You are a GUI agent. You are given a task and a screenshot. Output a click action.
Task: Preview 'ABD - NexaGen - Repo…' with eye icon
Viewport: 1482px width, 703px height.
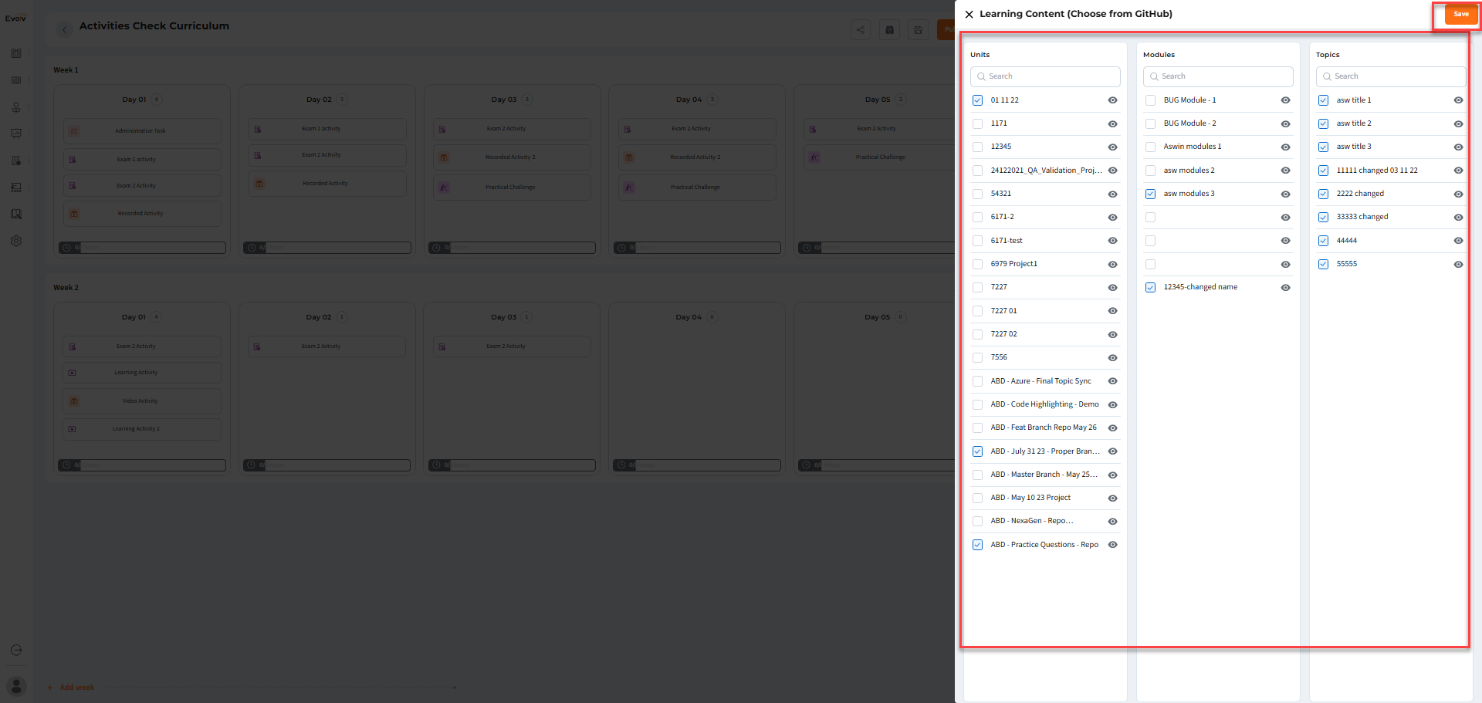coord(1112,522)
